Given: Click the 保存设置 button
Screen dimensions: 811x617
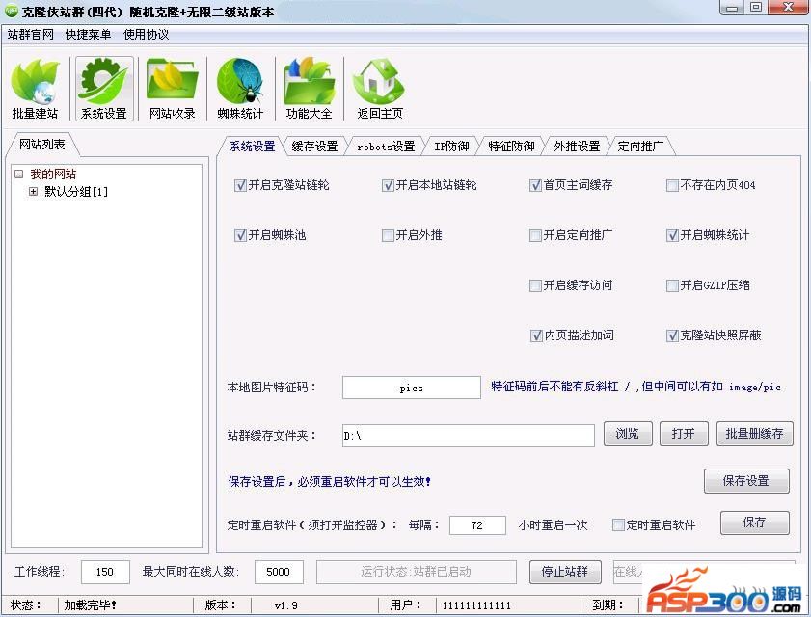Looking at the screenshot, I should 745,481.
